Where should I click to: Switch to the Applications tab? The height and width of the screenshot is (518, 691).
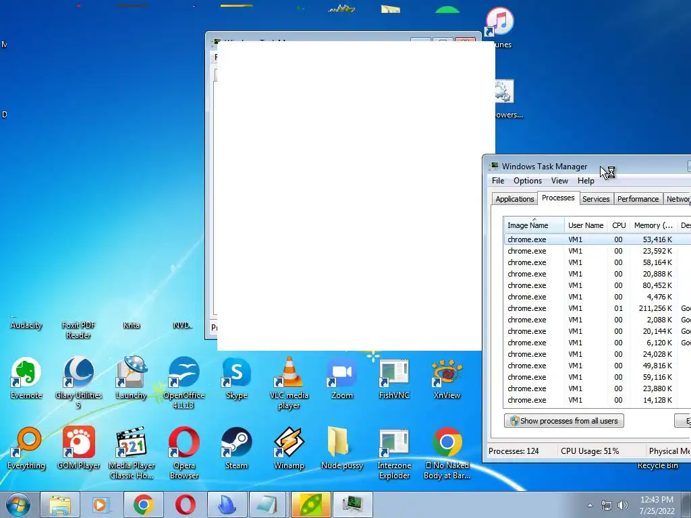pyautogui.click(x=514, y=199)
